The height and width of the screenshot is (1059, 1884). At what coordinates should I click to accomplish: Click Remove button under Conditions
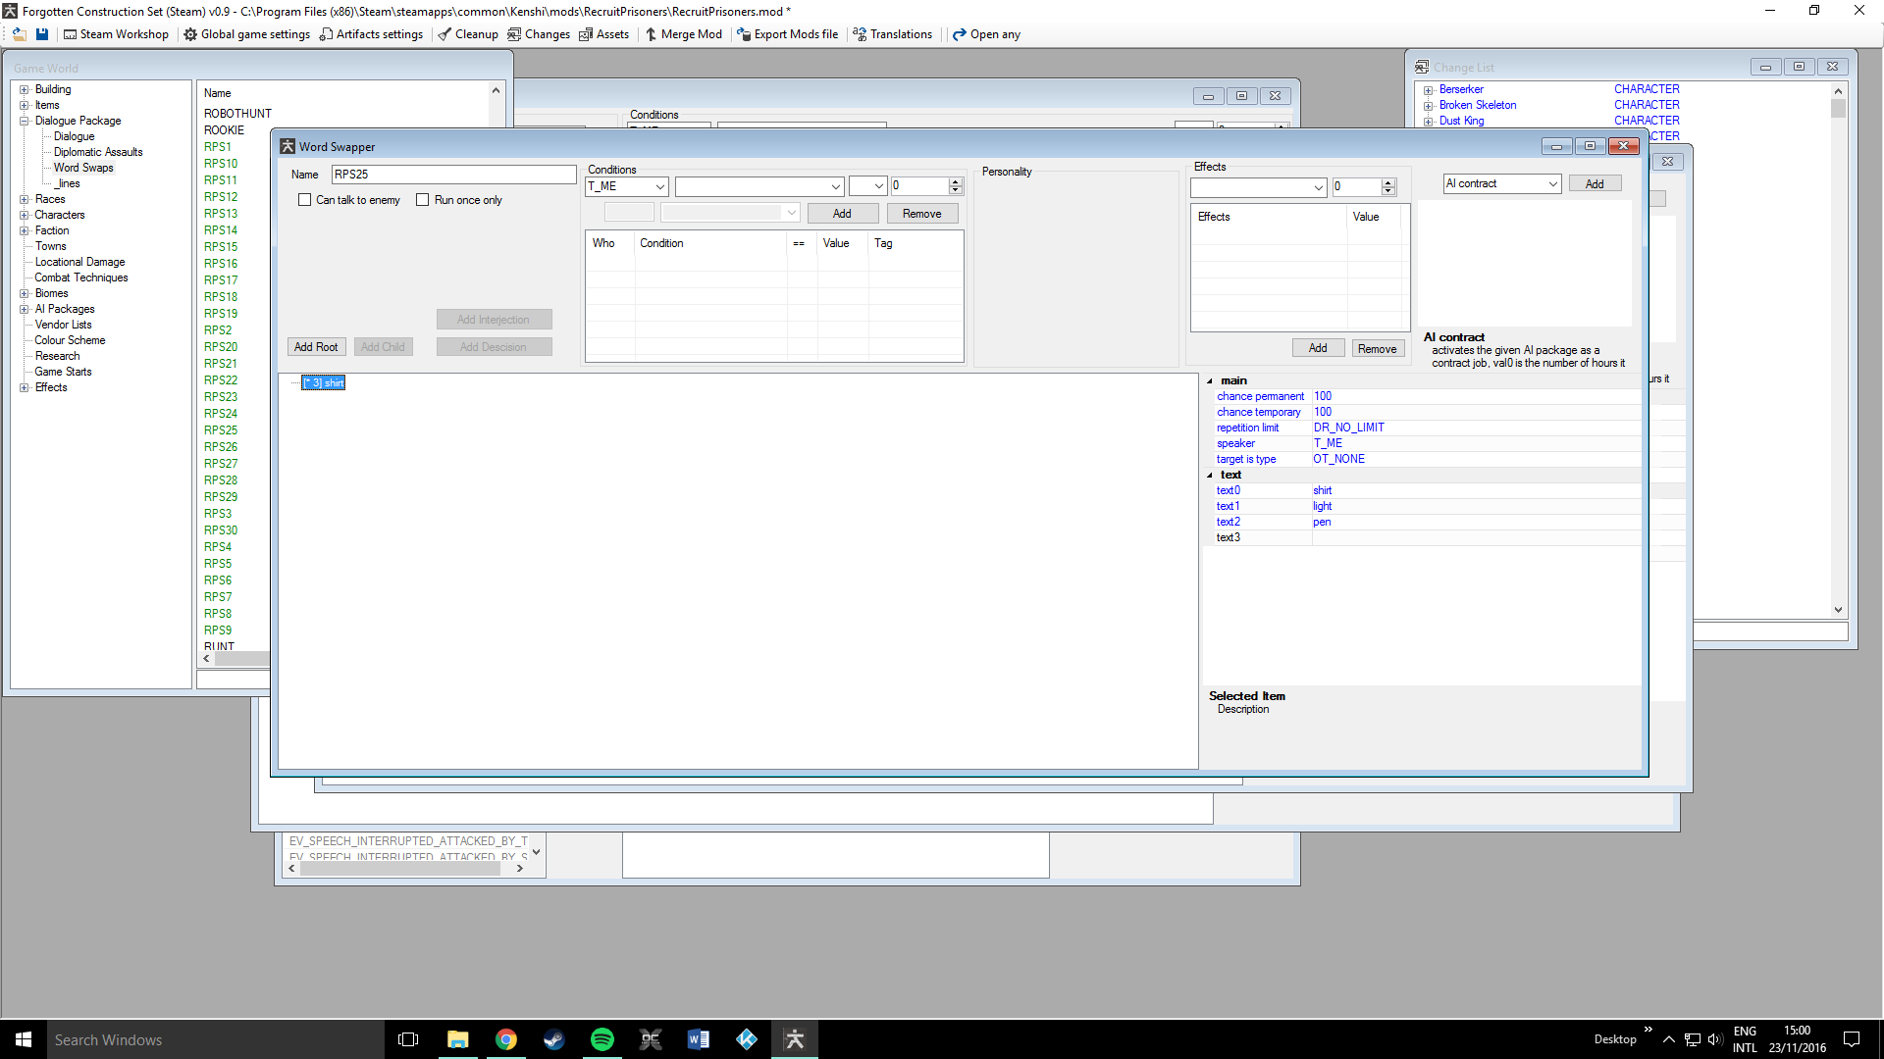click(x=921, y=214)
